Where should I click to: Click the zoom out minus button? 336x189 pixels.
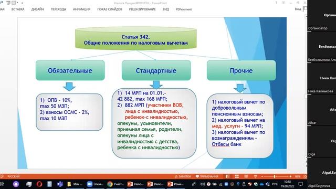click(x=262, y=176)
